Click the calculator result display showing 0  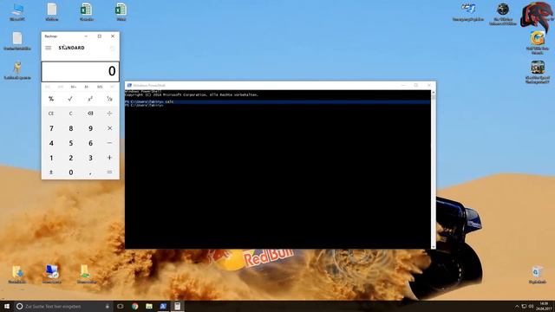tap(81, 71)
